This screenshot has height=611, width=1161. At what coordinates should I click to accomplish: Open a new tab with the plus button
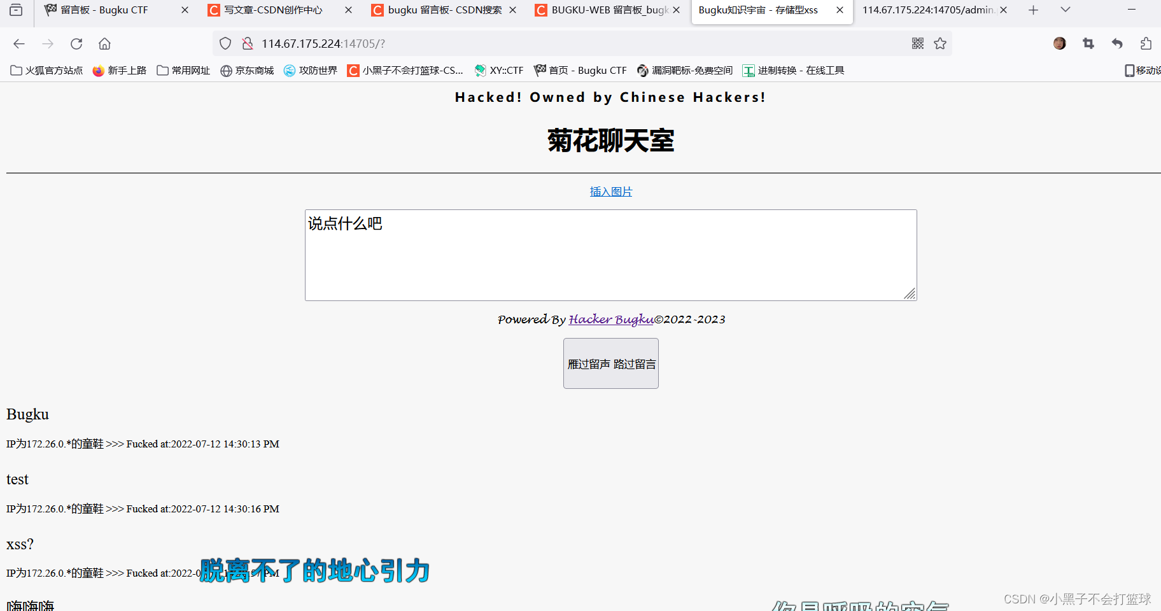[1034, 10]
